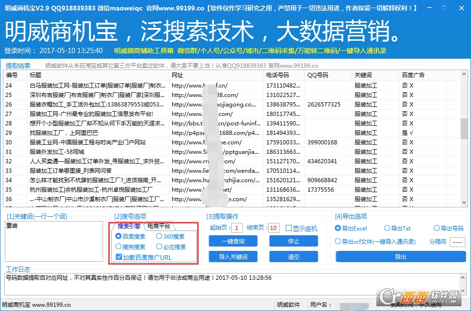Click the keyword text box containing 童装
Screen dimensions: 471x311
[x=54, y=241]
